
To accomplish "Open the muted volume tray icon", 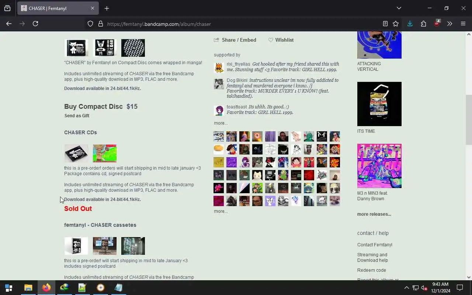I will [424, 288].
